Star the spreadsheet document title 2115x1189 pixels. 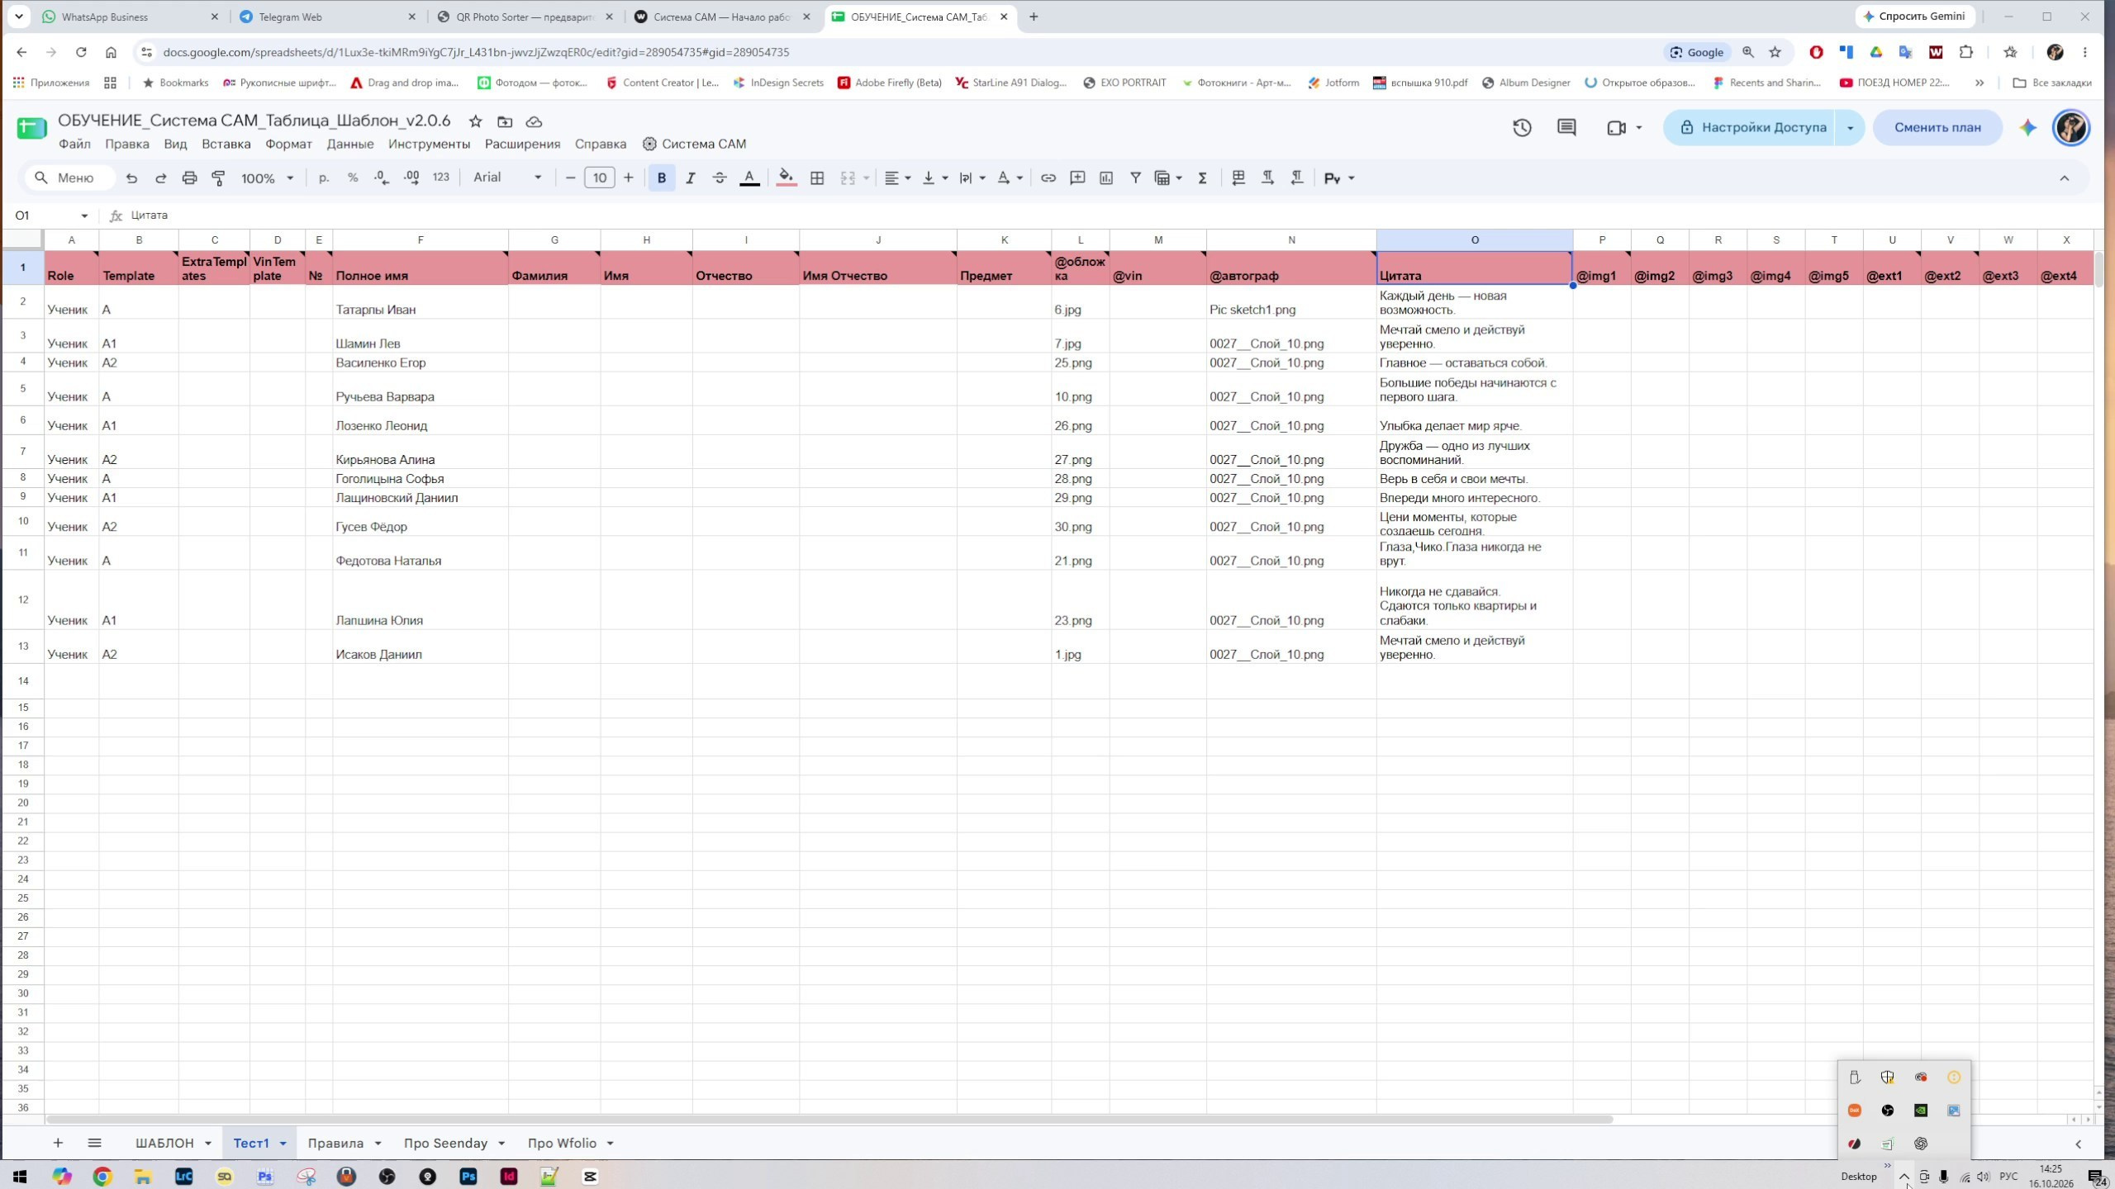475,121
